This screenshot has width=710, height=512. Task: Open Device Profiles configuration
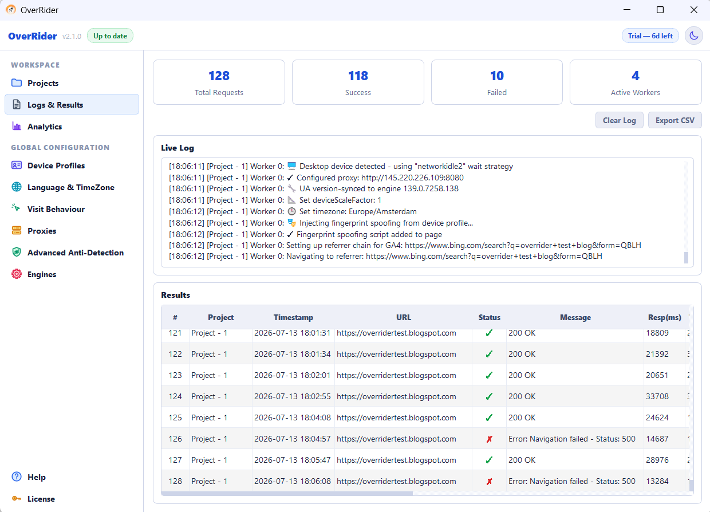(72, 166)
